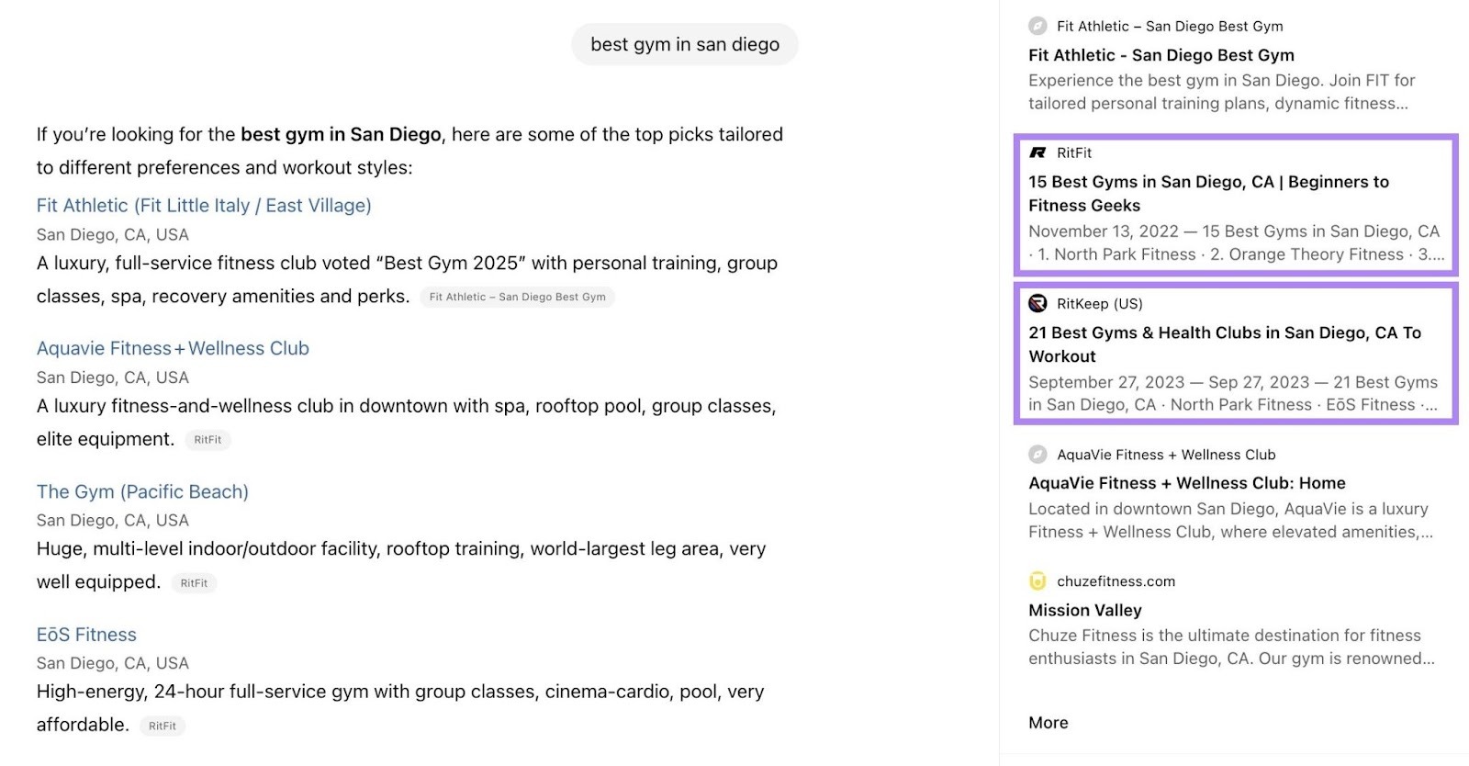Click the Fit Athletic source favicon
This screenshot has width=1469, height=766.
click(x=1037, y=26)
